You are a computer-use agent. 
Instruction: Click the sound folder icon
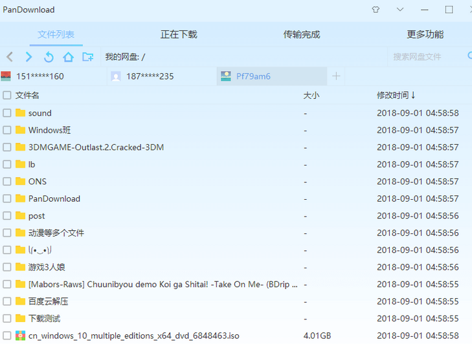coord(20,113)
